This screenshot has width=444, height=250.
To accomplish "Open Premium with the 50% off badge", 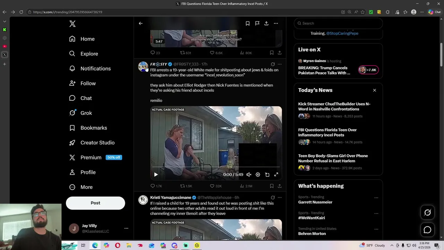I will [95, 157].
